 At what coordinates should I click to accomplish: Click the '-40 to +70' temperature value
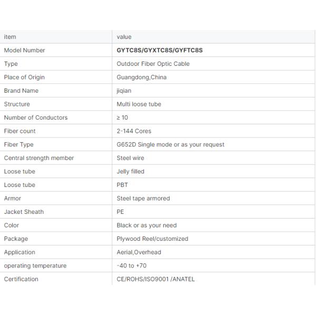pyautogui.click(x=132, y=266)
